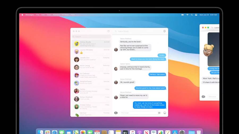Open Spotlight search in menu bar

(x=192, y=15)
